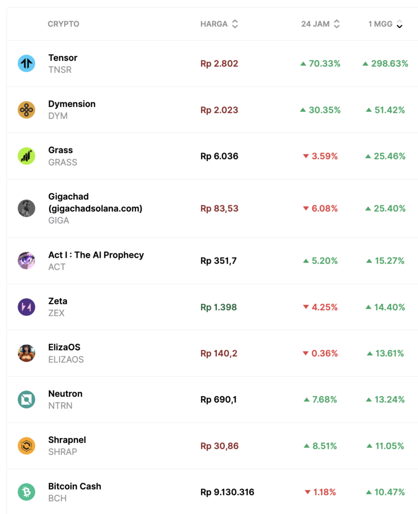The height and width of the screenshot is (514, 418).
Task: Click the Gigachad avatar icon
Action: point(27,208)
